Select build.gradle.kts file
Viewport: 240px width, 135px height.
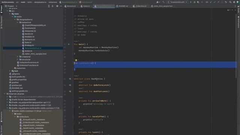click(18, 76)
